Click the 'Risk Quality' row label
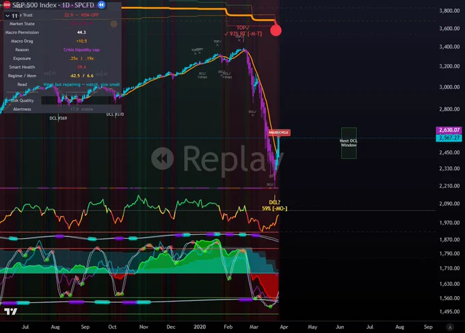465x333 pixels. coord(22,101)
